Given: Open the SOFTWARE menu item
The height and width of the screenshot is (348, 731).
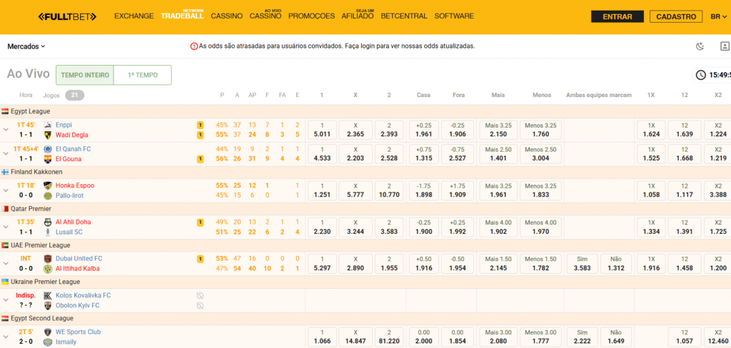Looking at the screenshot, I should [454, 16].
